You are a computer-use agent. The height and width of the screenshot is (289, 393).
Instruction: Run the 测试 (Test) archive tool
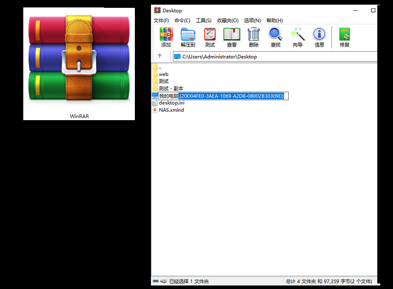[210, 37]
